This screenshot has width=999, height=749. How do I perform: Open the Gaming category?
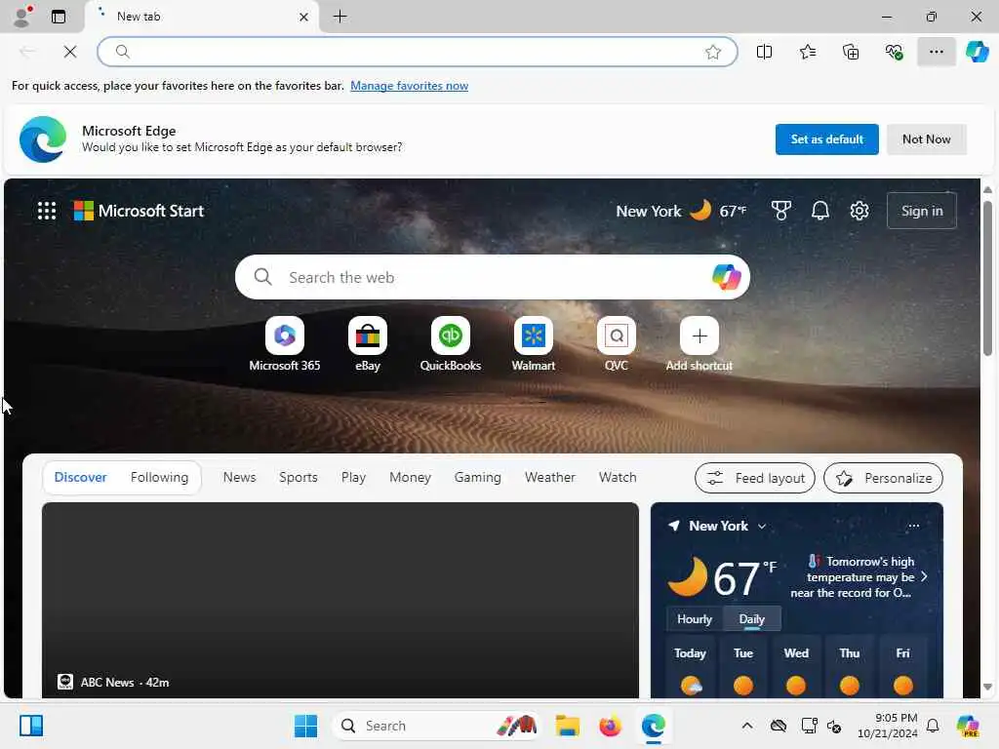(x=478, y=477)
